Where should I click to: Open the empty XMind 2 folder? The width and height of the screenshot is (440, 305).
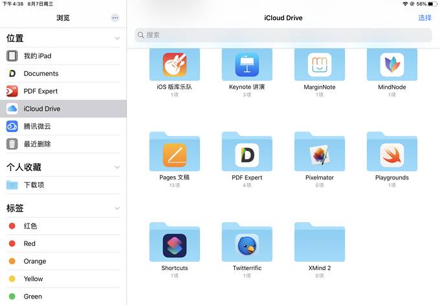point(320,242)
